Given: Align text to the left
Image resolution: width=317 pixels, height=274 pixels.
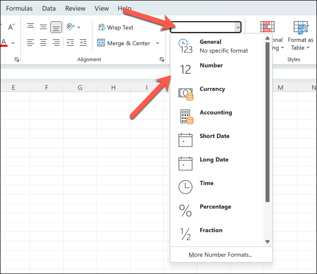Looking at the screenshot, I should tap(30, 43).
